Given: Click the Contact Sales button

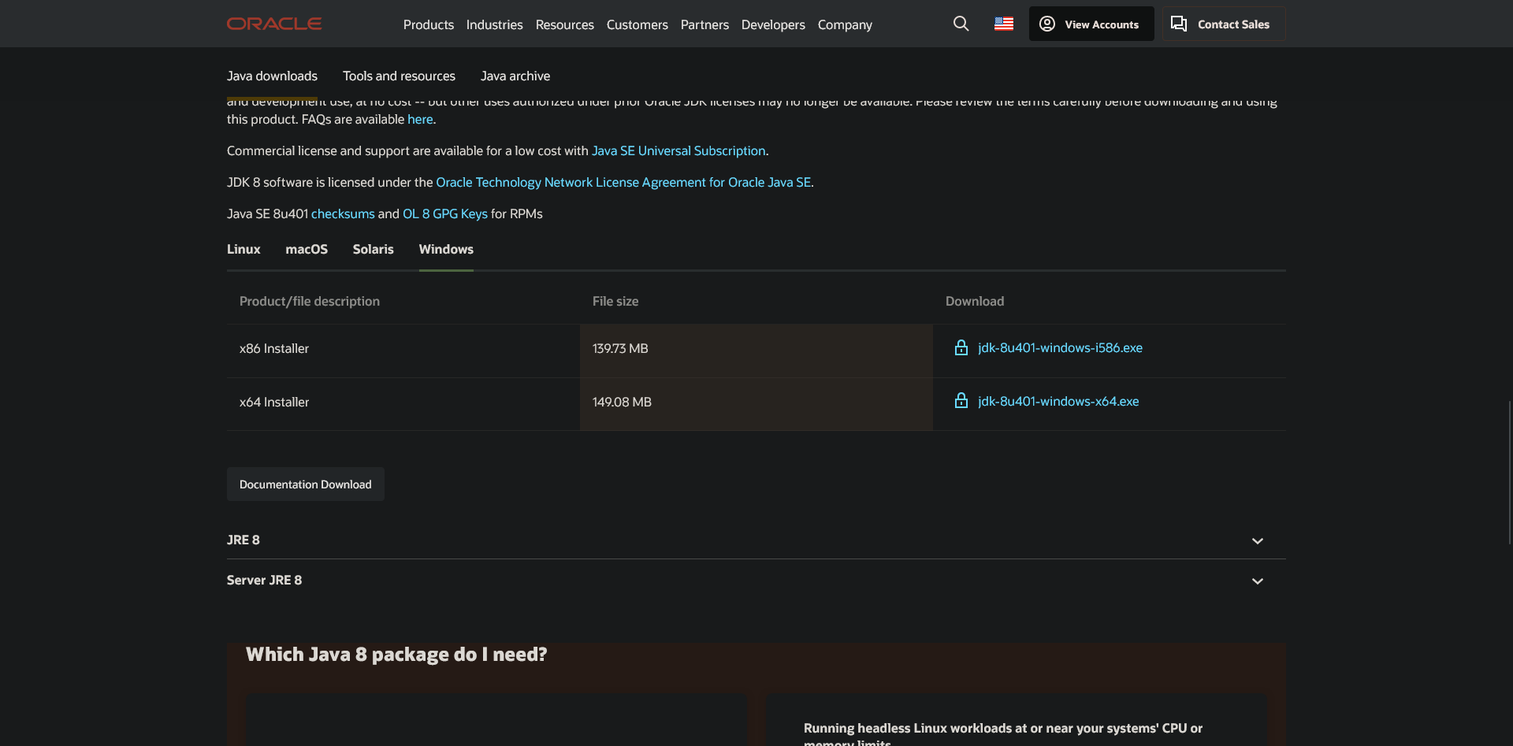Looking at the screenshot, I should (1223, 24).
